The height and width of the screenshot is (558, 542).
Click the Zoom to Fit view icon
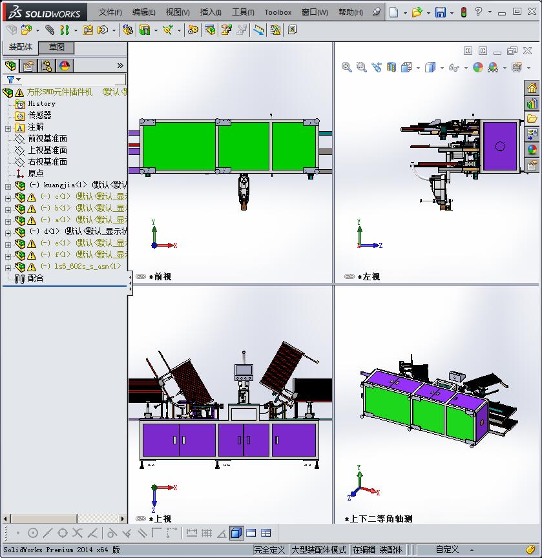tap(347, 67)
